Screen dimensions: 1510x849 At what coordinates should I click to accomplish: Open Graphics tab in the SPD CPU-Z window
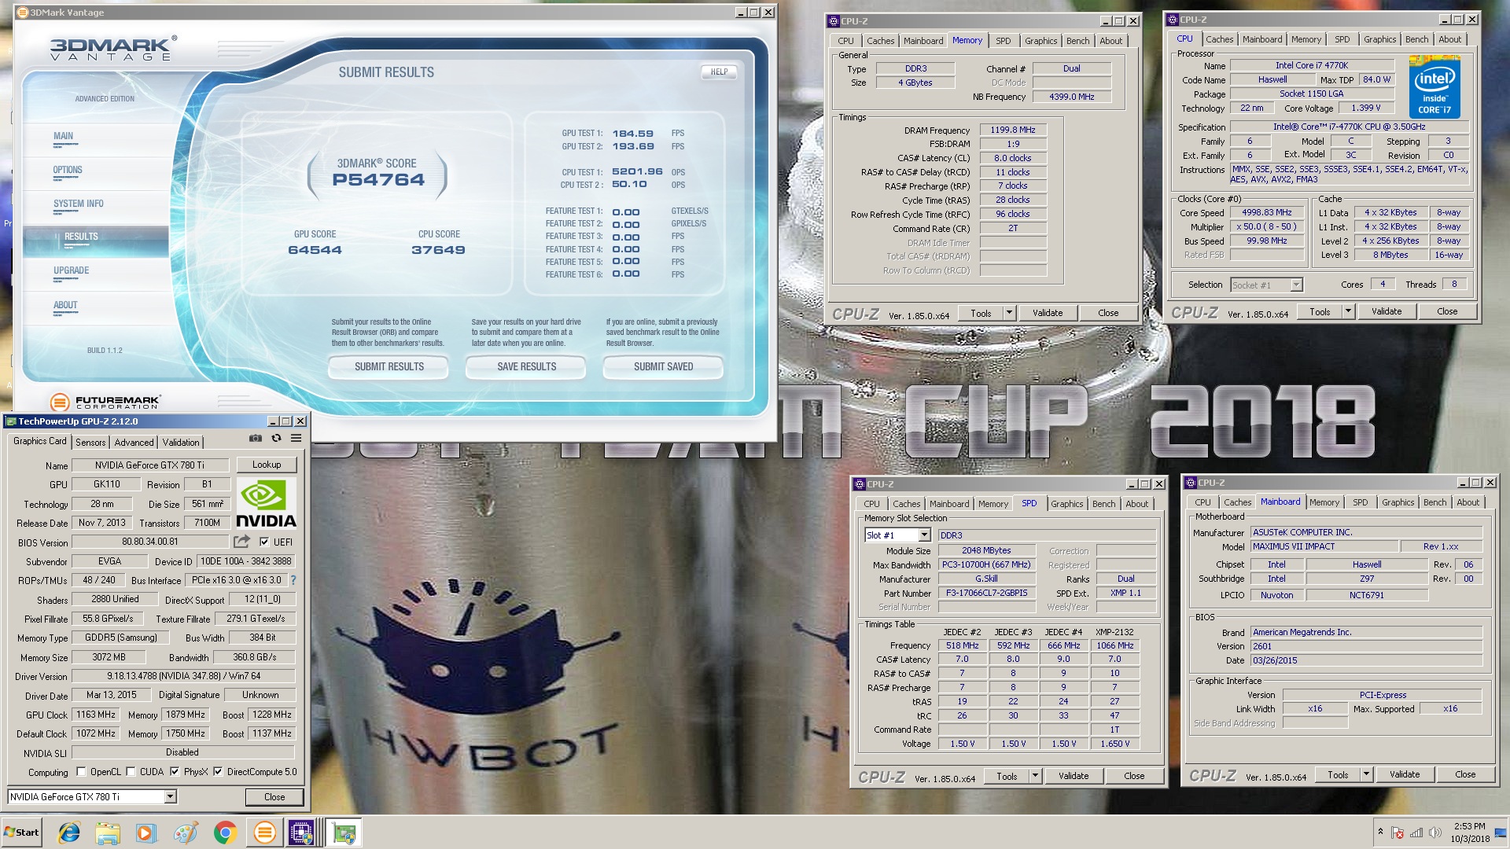click(x=1066, y=504)
